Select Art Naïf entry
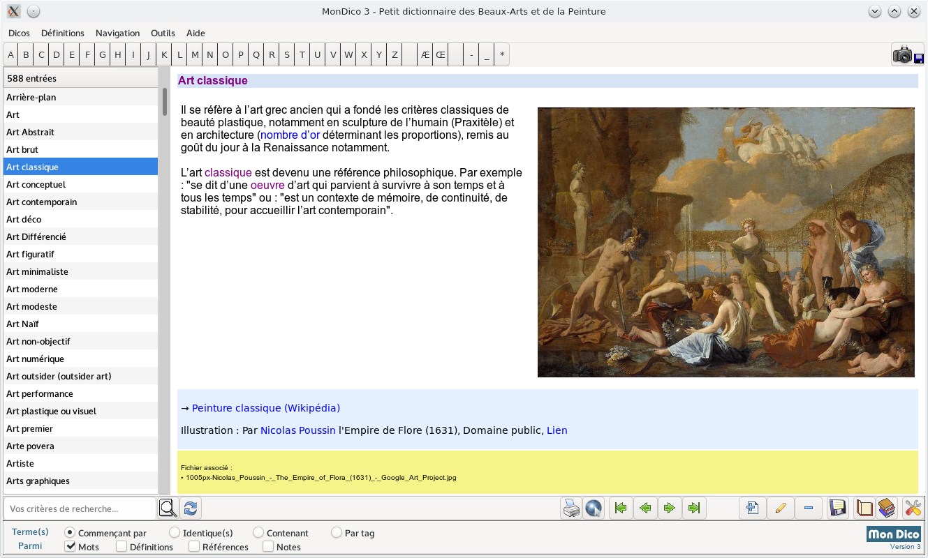Viewport: 928px width, 558px height. coord(81,324)
